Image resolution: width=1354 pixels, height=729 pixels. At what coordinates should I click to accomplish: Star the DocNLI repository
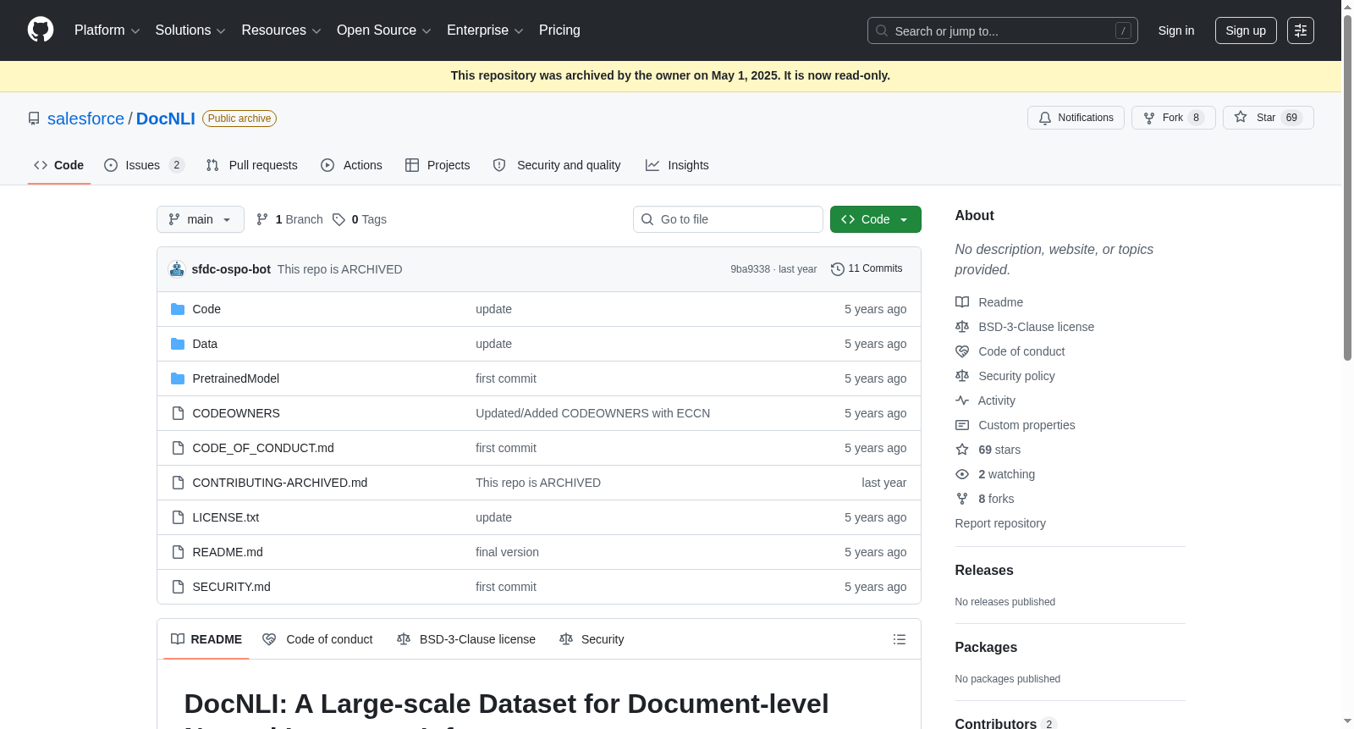click(1269, 118)
